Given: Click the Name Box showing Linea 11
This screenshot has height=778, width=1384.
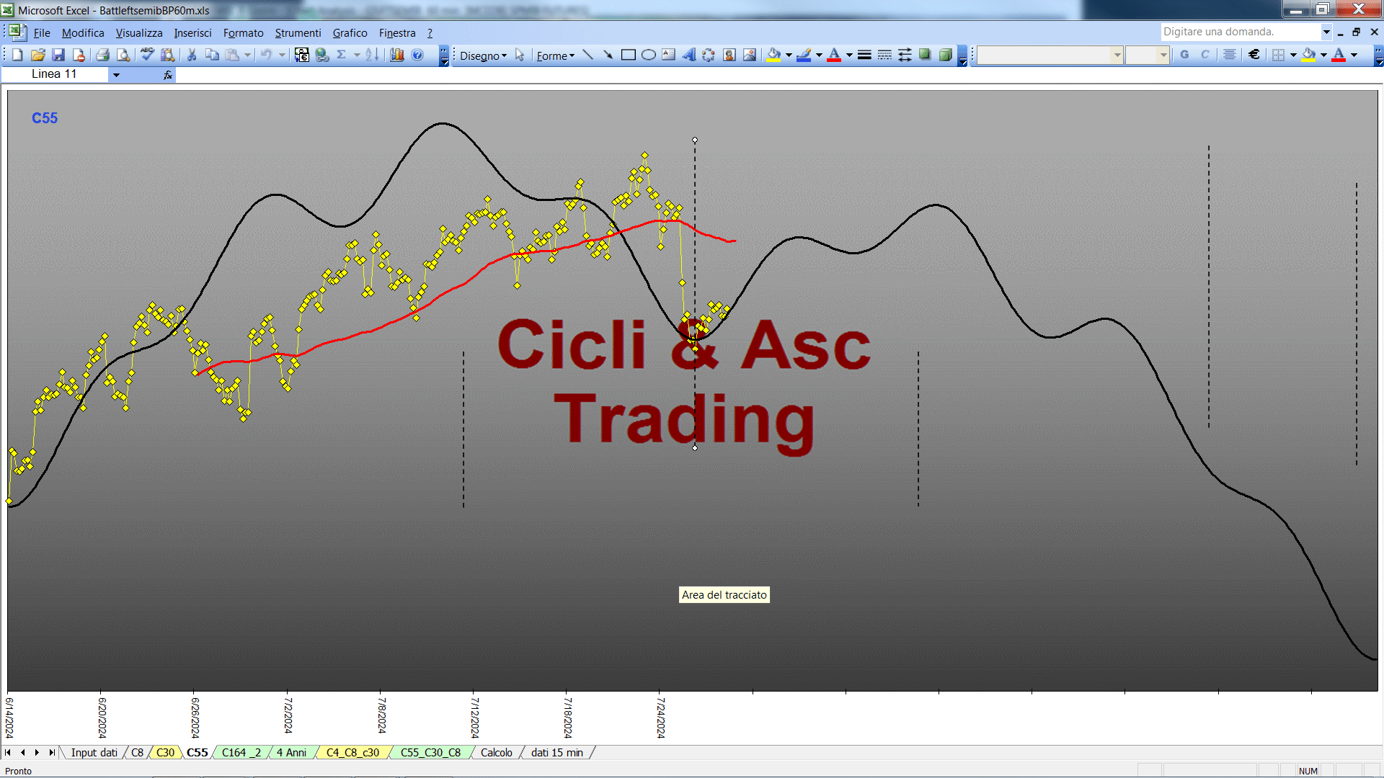Looking at the screenshot, I should point(55,74).
